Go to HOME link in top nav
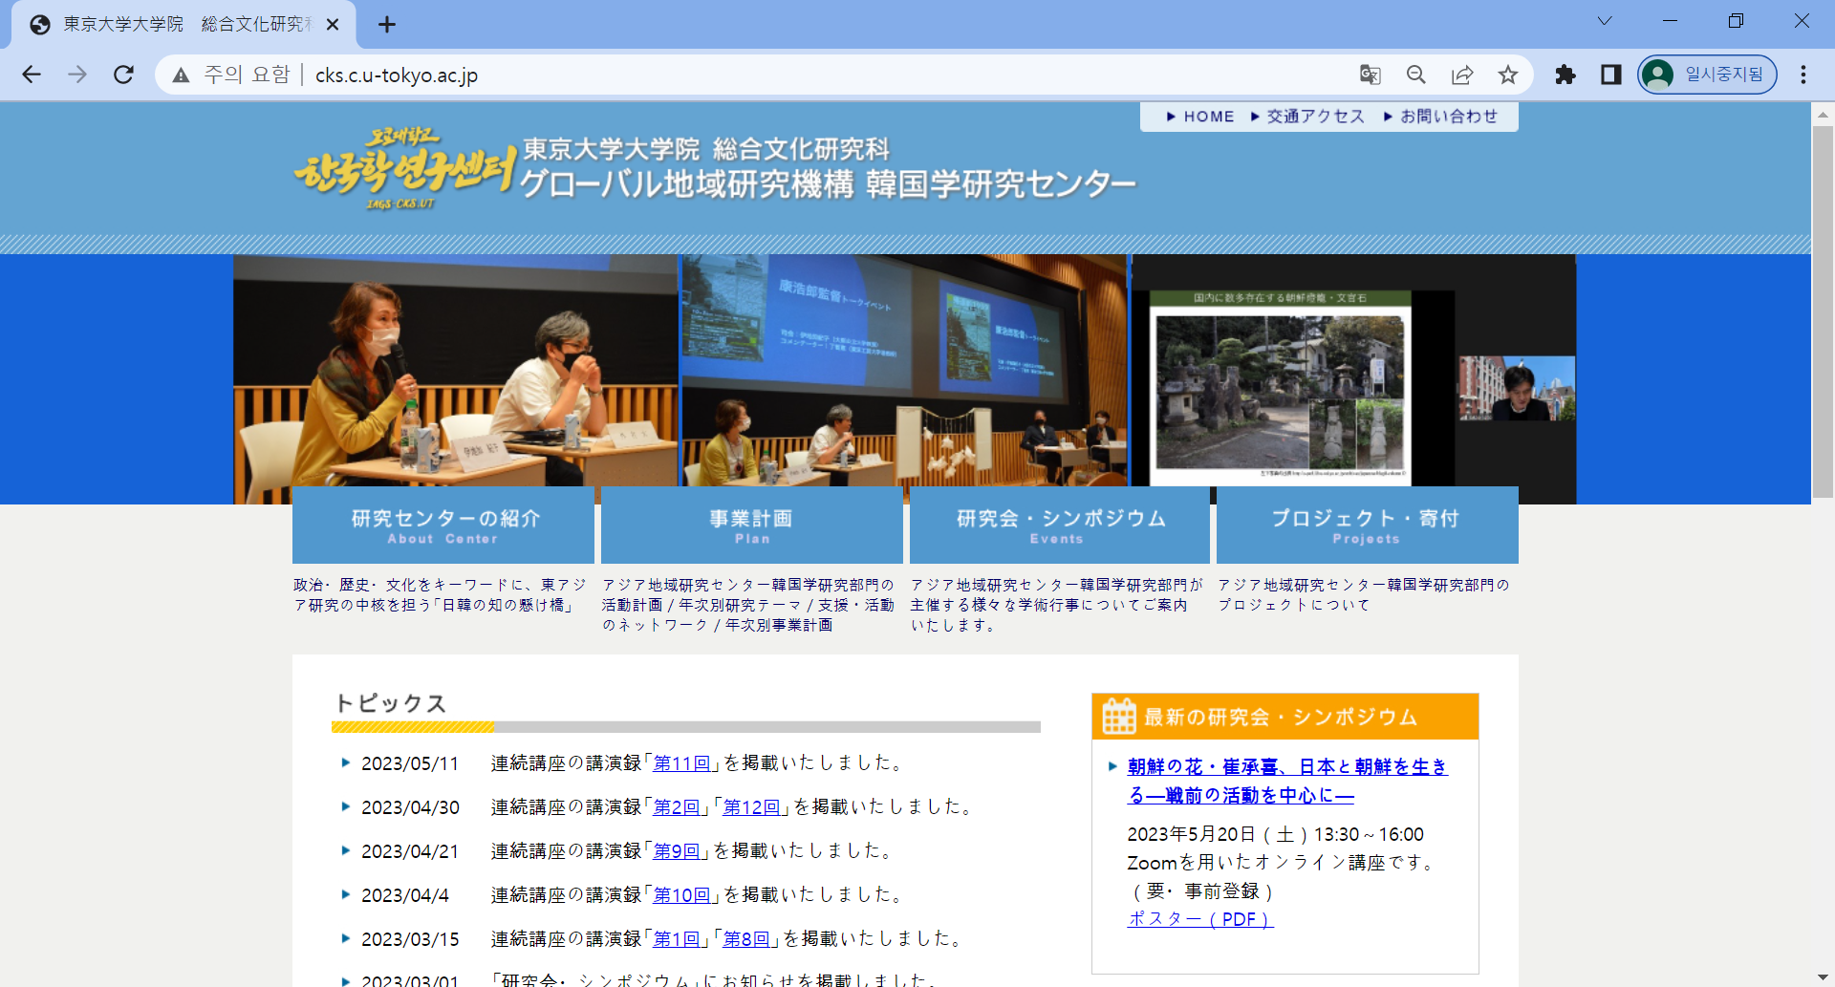 pos(1200,117)
